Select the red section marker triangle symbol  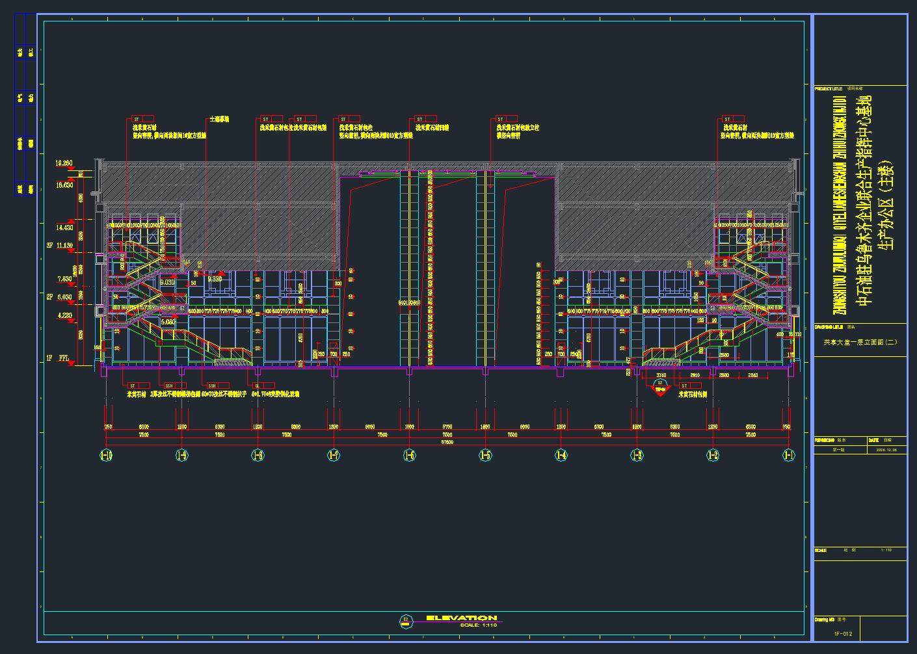660,388
